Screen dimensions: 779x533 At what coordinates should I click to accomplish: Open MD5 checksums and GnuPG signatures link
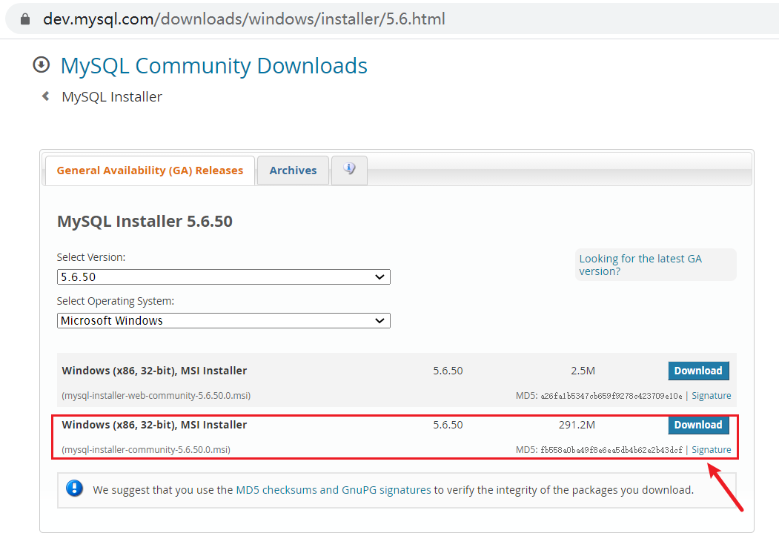334,490
